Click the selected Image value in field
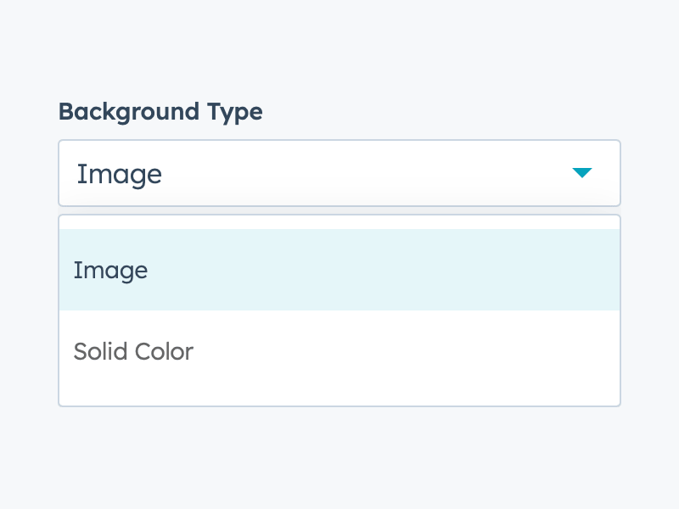The height and width of the screenshot is (509, 679). (x=120, y=174)
